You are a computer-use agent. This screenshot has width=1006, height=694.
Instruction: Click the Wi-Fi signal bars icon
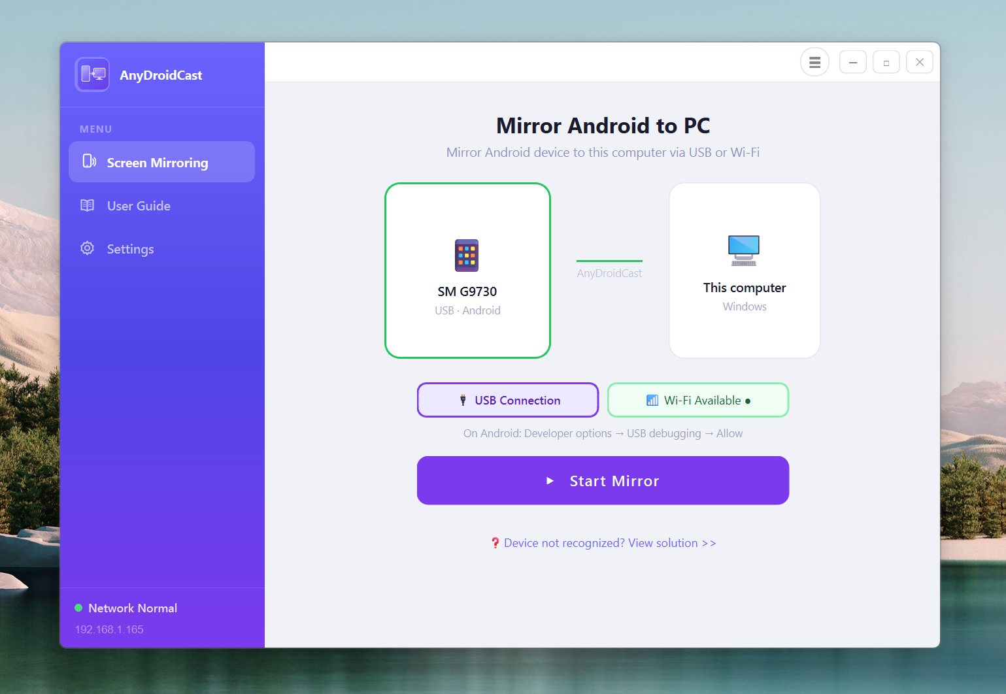click(x=652, y=400)
